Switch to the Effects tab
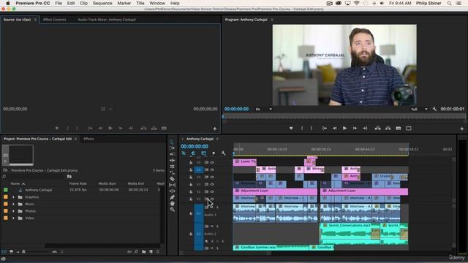The image size is (468, 263). click(x=88, y=139)
